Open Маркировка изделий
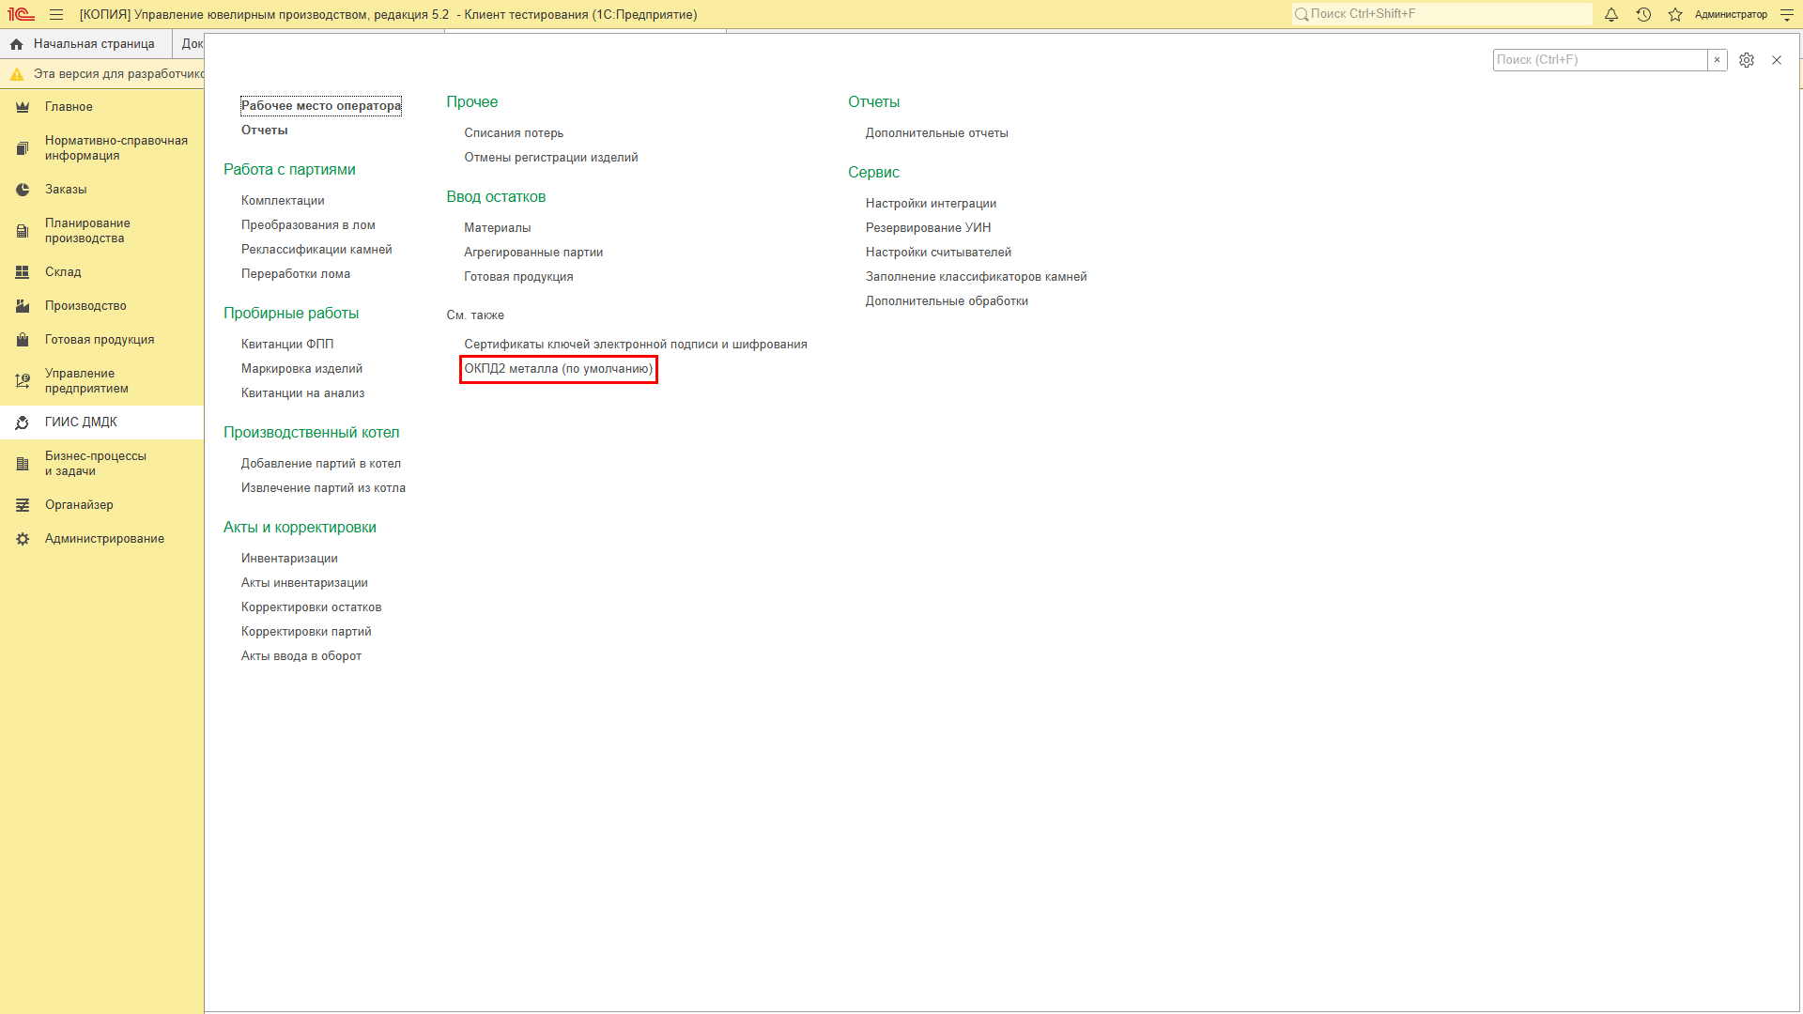 click(301, 369)
